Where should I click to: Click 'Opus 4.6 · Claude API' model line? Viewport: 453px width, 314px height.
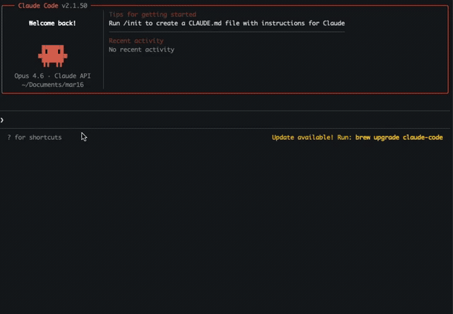click(x=52, y=76)
